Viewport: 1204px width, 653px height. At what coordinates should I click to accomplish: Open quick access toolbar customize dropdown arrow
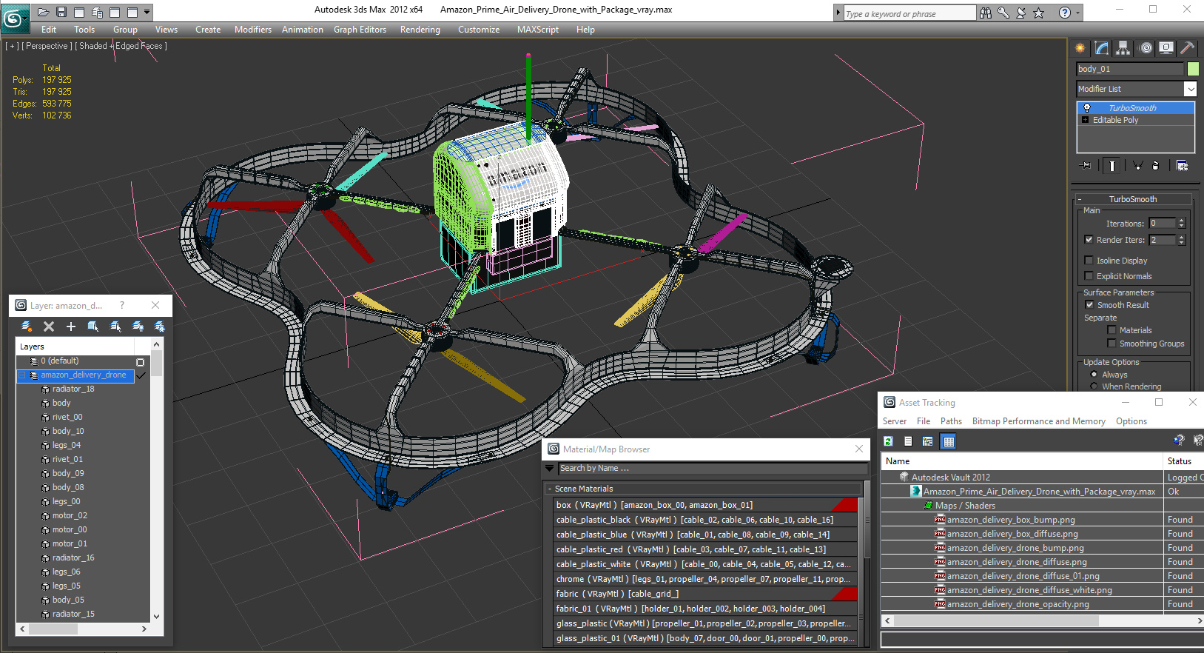click(x=147, y=12)
